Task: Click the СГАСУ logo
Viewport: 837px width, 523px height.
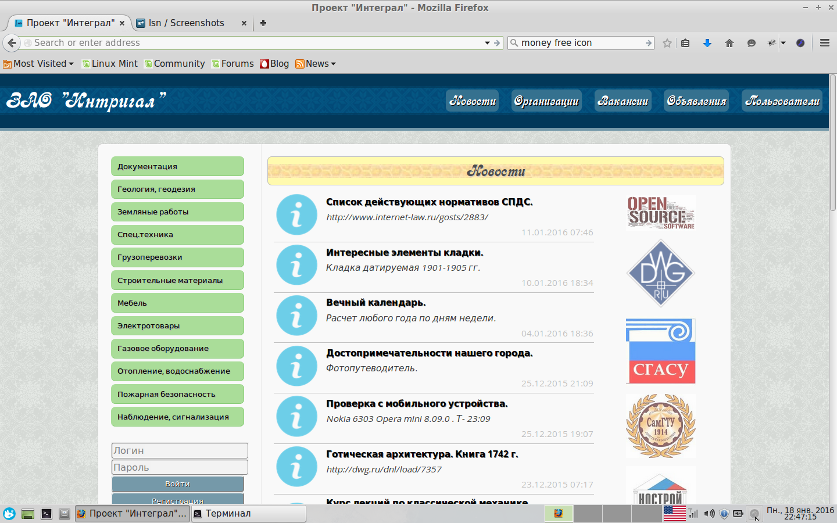Action: pyautogui.click(x=660, y=351)
